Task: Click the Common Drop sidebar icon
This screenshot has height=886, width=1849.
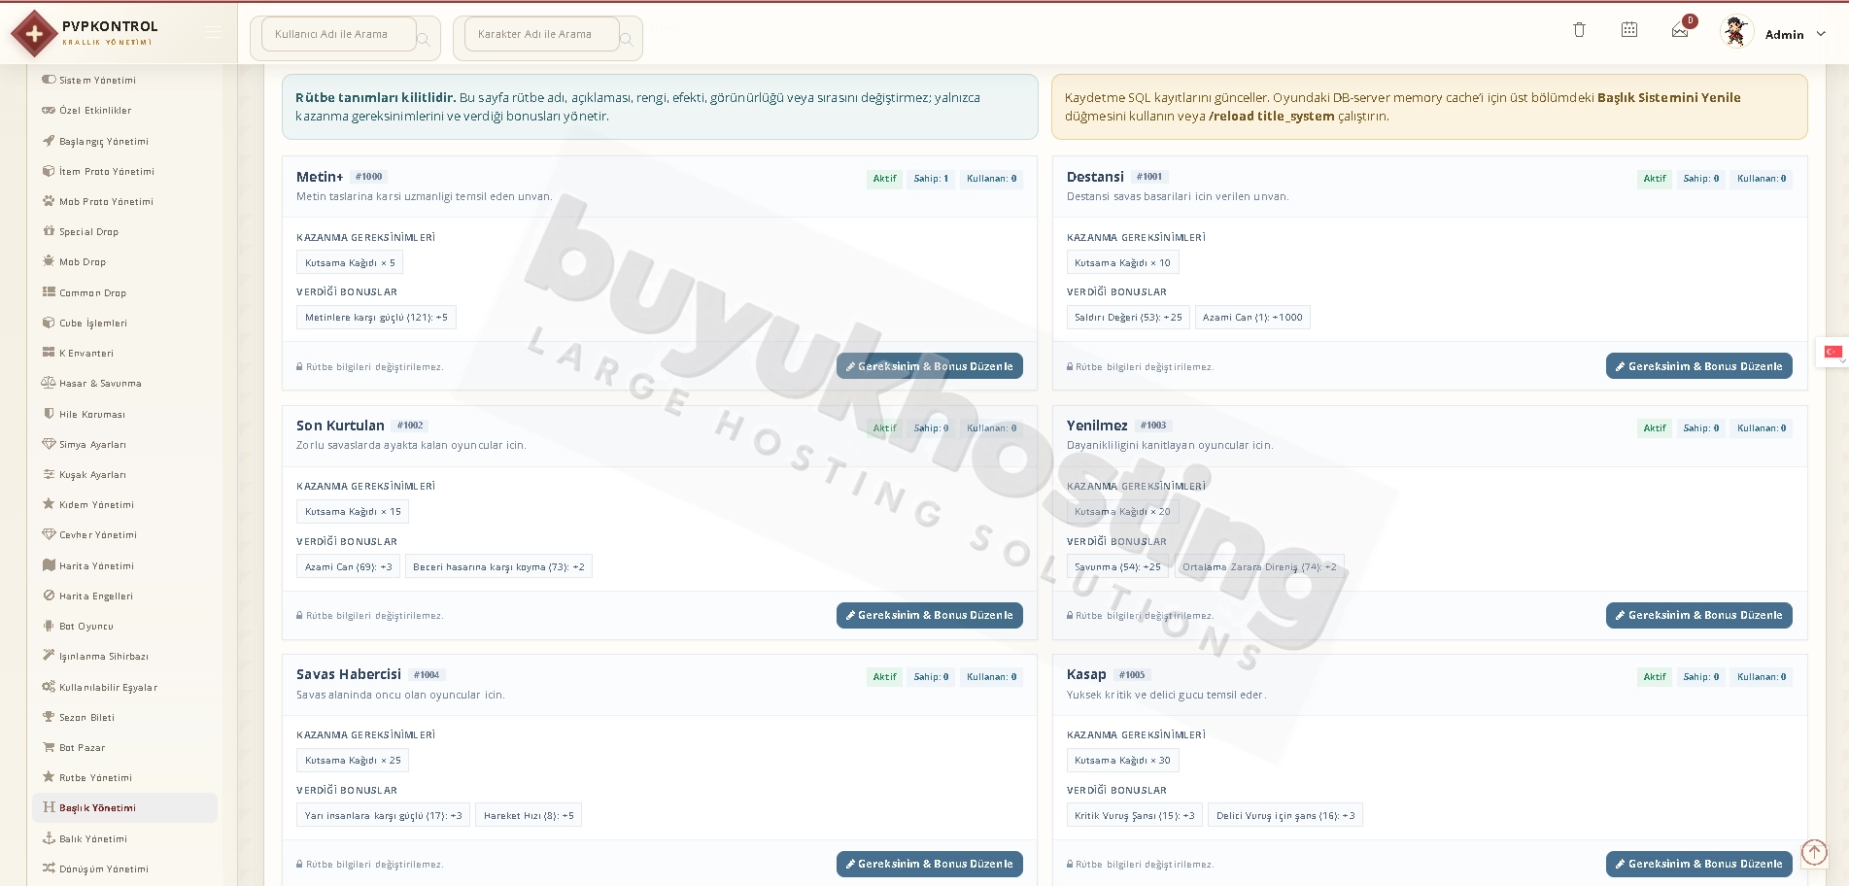Action: [x=49, y=291]
